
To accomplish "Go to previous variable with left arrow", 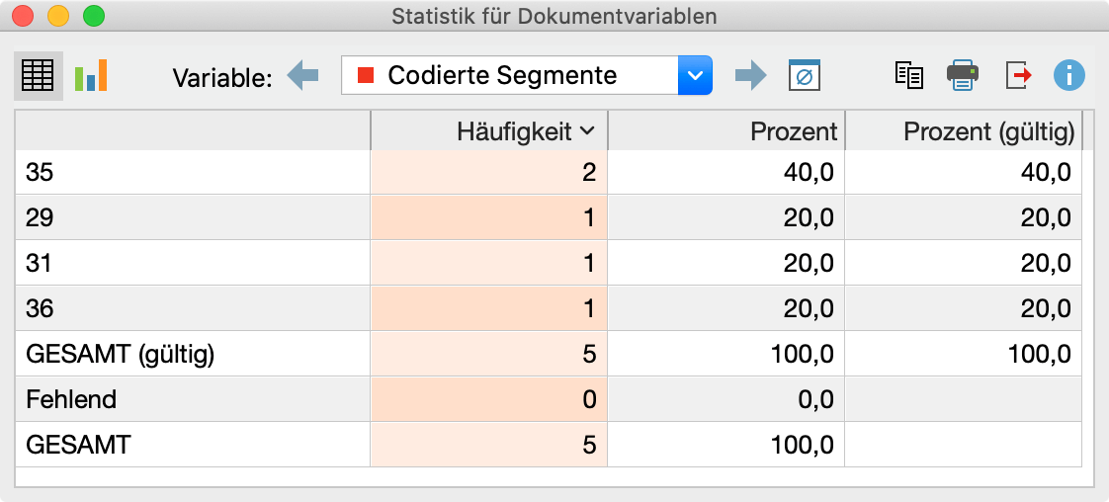I will pos(302,75).
